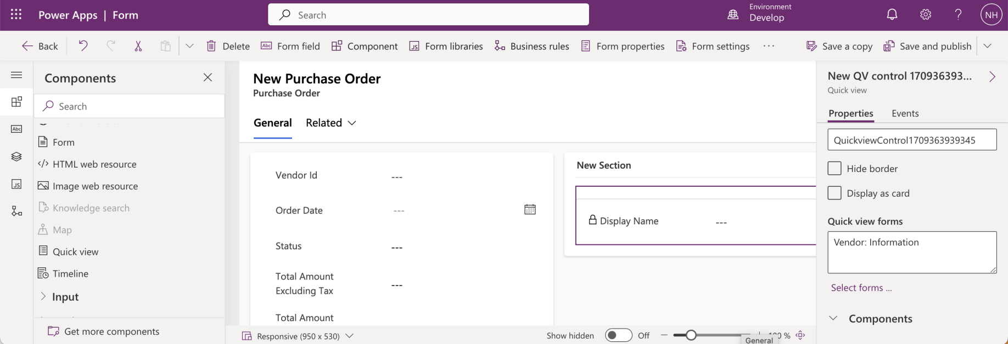Click the zoom slider handle
1008x344 pixels.
(691, 335)
